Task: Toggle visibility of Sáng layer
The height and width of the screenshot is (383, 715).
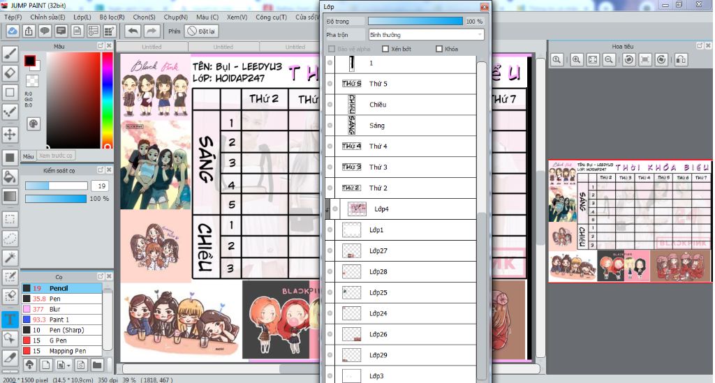Action: tap(330, 126)
